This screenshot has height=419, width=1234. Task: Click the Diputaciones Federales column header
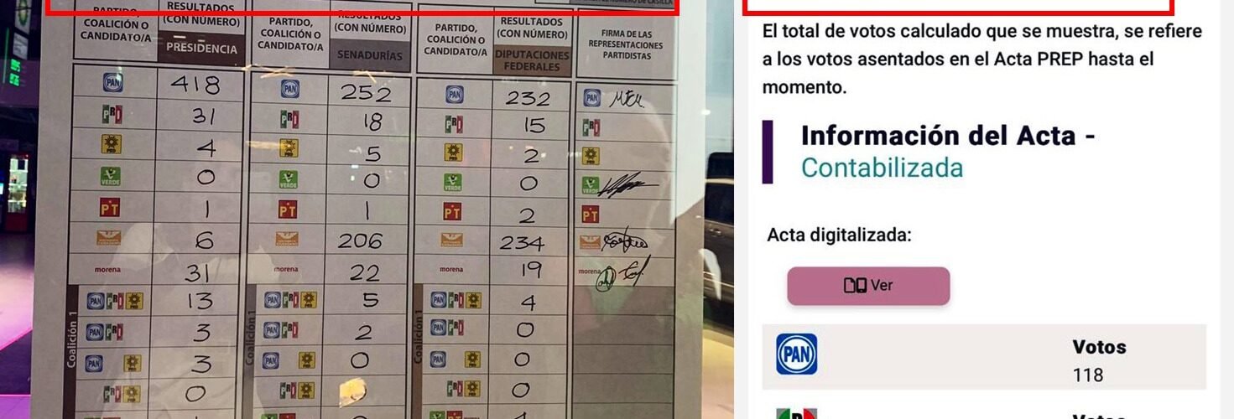tap(531, 60)
